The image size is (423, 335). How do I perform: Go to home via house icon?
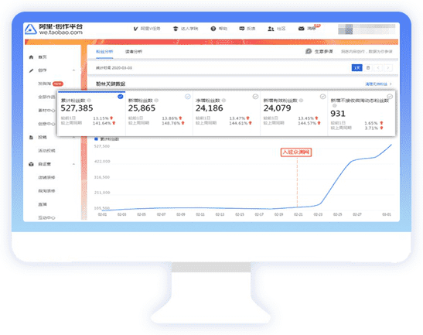[x=31, y=57]
